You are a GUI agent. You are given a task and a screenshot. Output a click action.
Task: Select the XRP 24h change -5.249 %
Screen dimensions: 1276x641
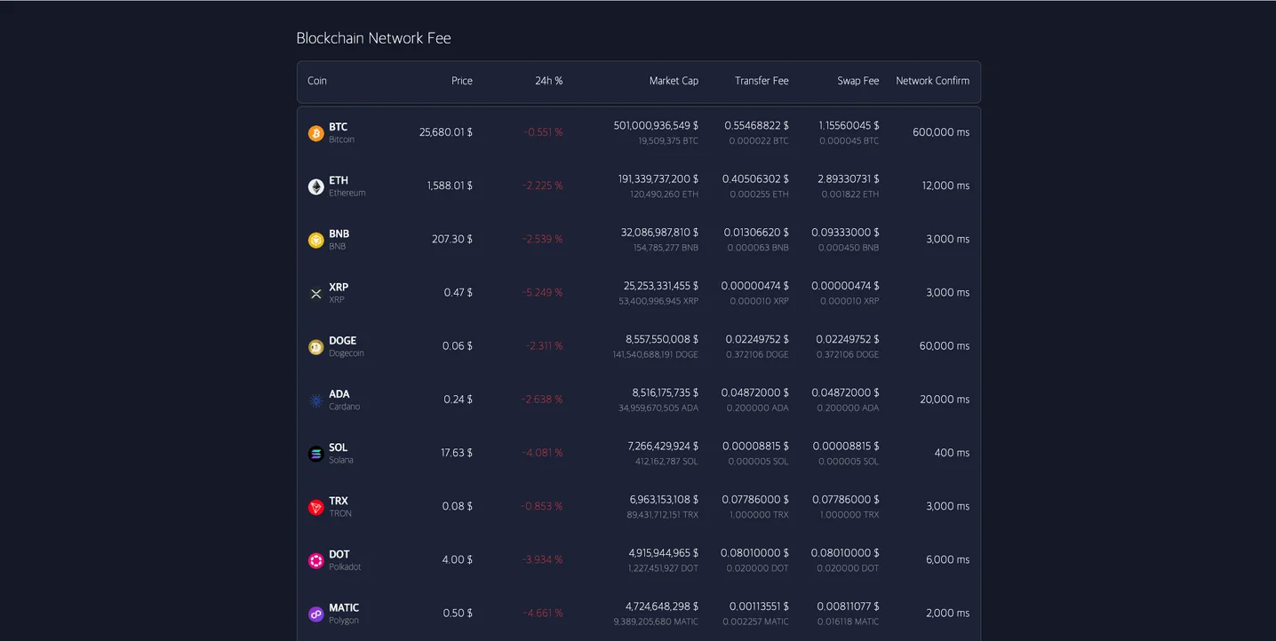point(542,292)
